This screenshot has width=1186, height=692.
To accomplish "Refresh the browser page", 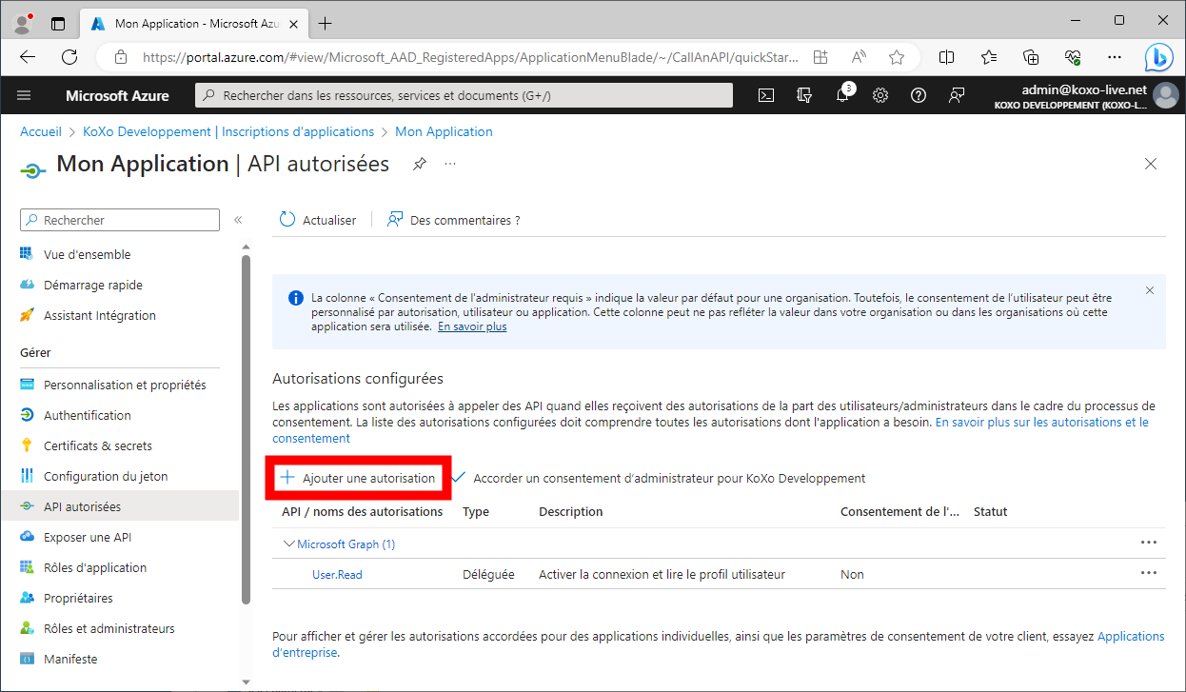I will coord(69,57).
